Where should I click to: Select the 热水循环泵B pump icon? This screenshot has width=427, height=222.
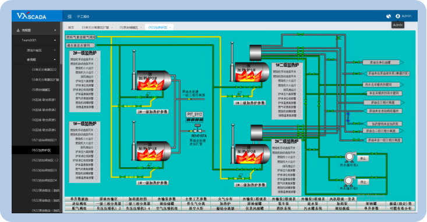point(348,180)
